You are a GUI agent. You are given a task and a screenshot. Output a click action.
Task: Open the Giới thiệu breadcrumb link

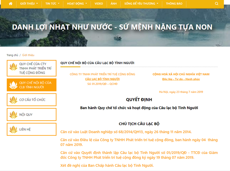[x=28, y=55]
